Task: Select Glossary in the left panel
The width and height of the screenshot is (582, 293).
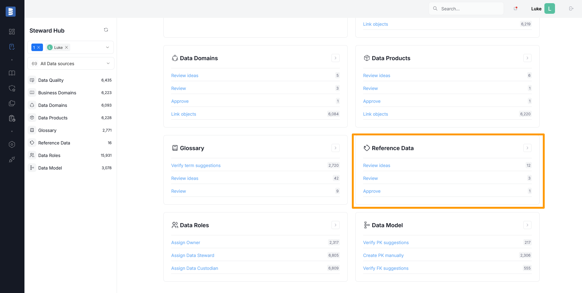Action: 47,130
